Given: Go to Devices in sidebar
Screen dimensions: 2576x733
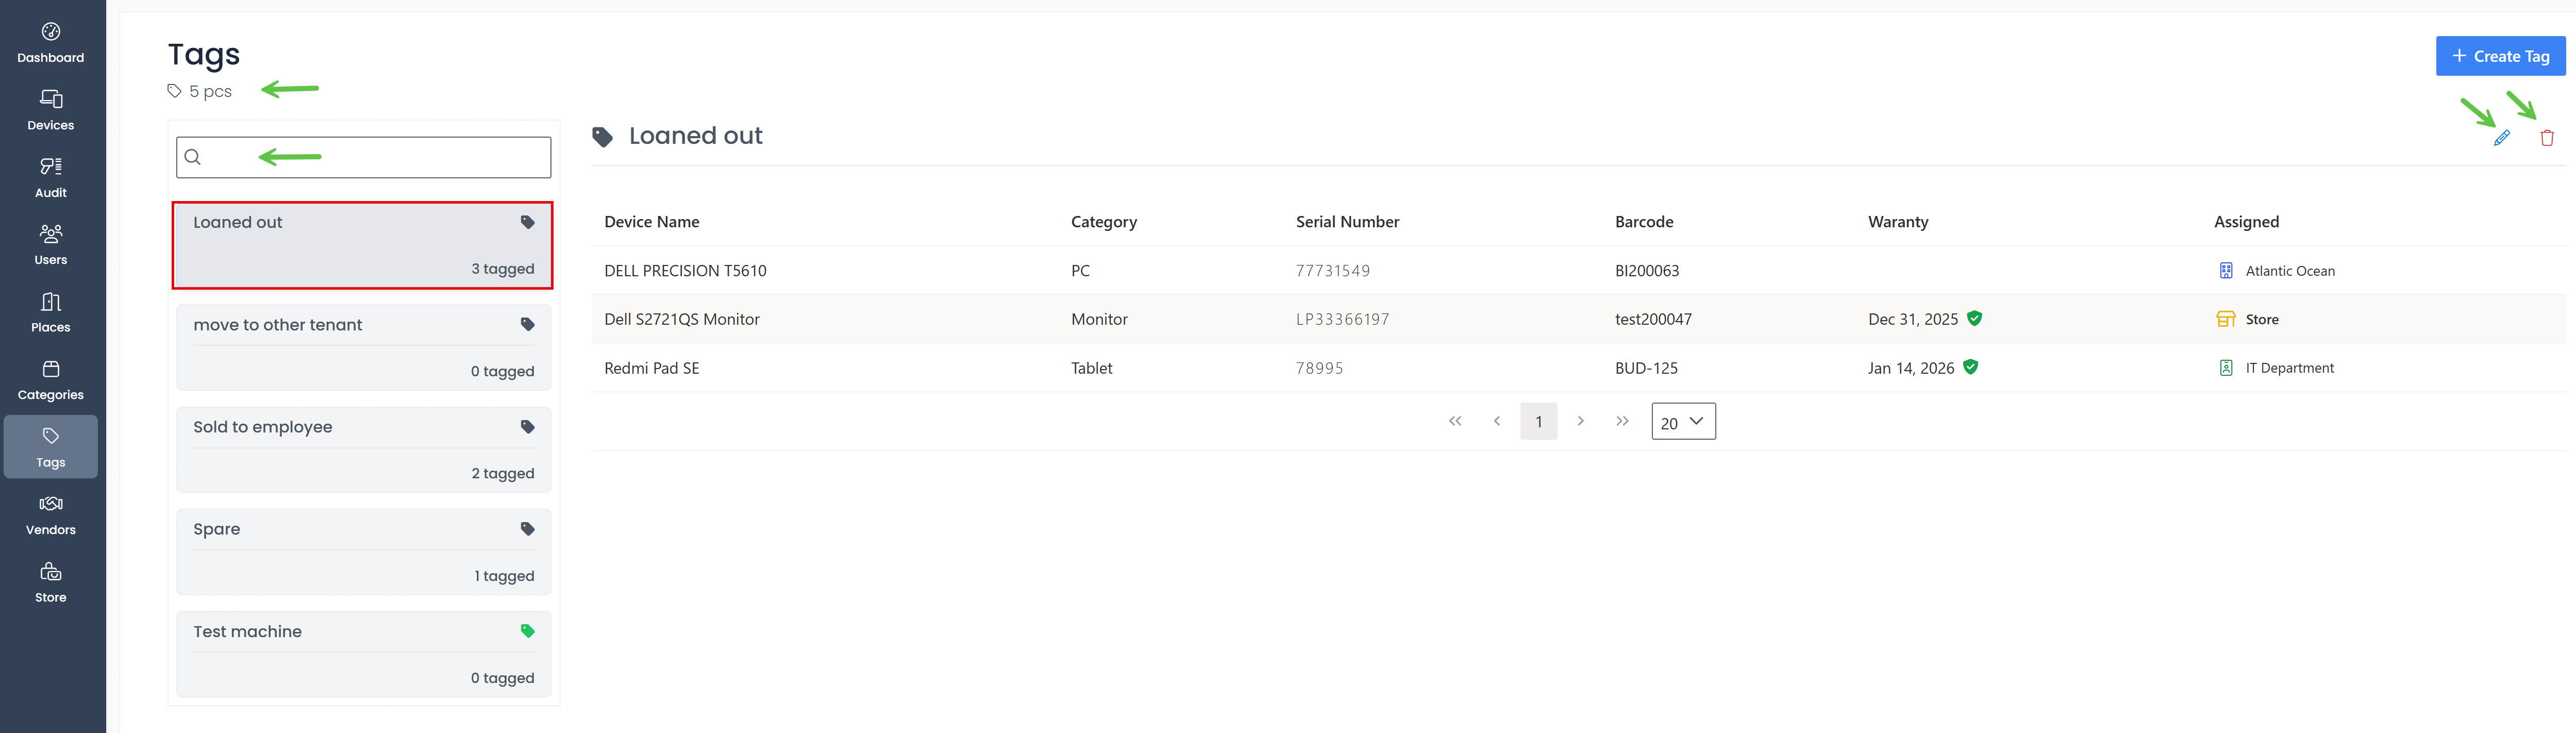Looking at the screenshot, I should click(51, 110).
